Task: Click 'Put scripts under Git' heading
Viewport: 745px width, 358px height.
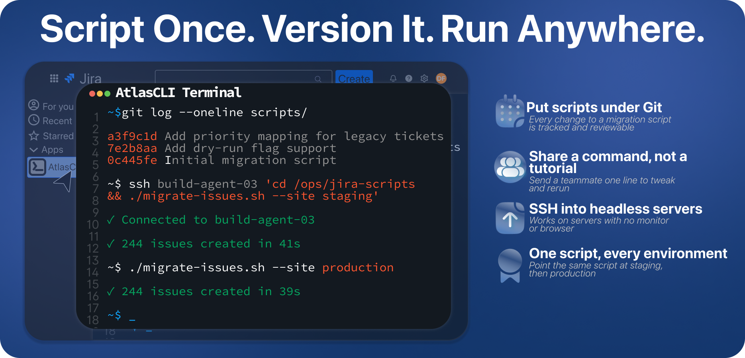Action: 594,107
